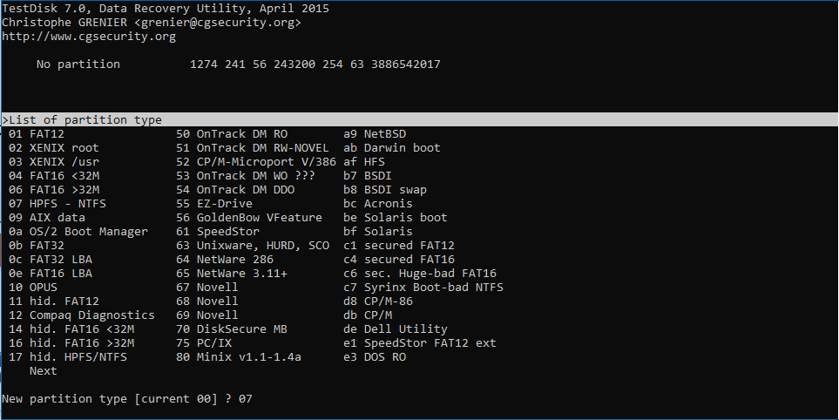Screen dimensions: 839x420
Task: Select the 67 Novell entry
Action: click(x=207, y=287)
